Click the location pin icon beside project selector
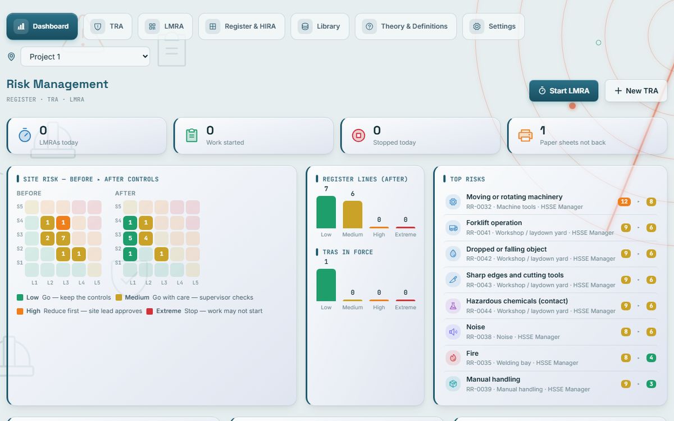The width and height of the screenshot is (674, 421). (11, 57)
